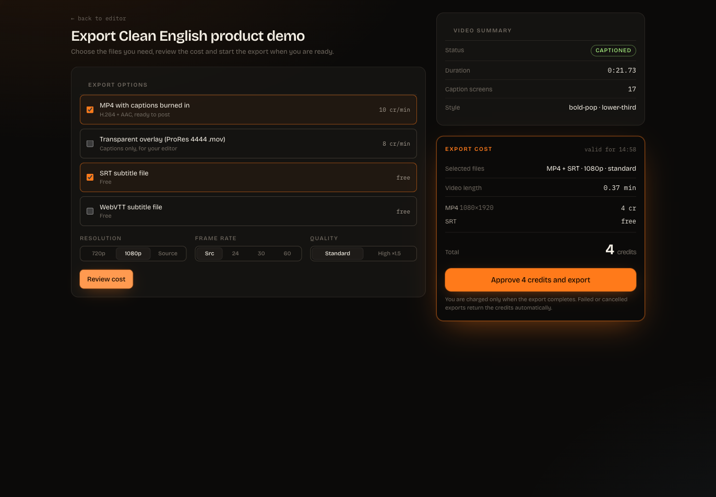Click H.264 + AAC, ready to post description

point(135,115)
